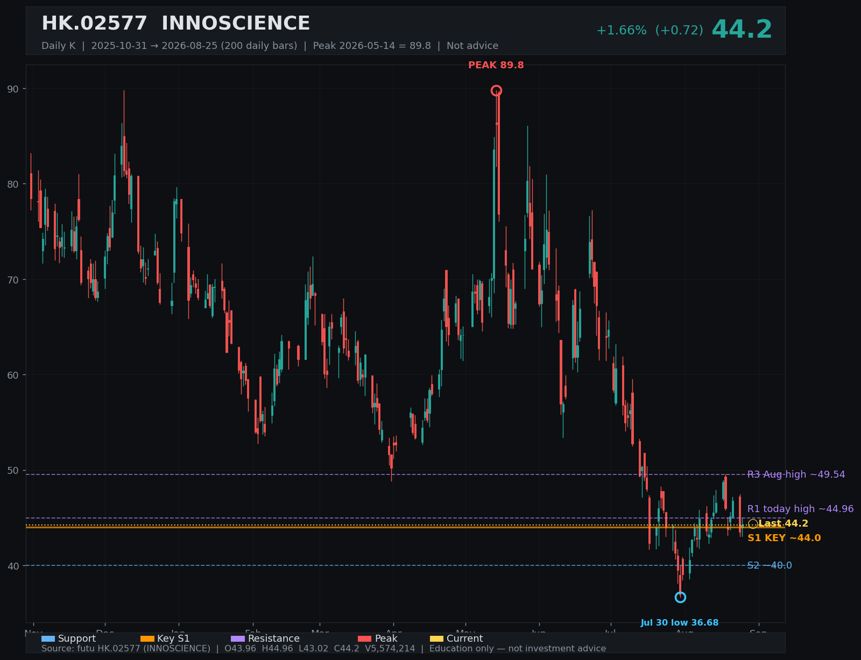Click the 'Daily K' subtitle line
This screenshot has width=861, height=660.
coord(270,46)
